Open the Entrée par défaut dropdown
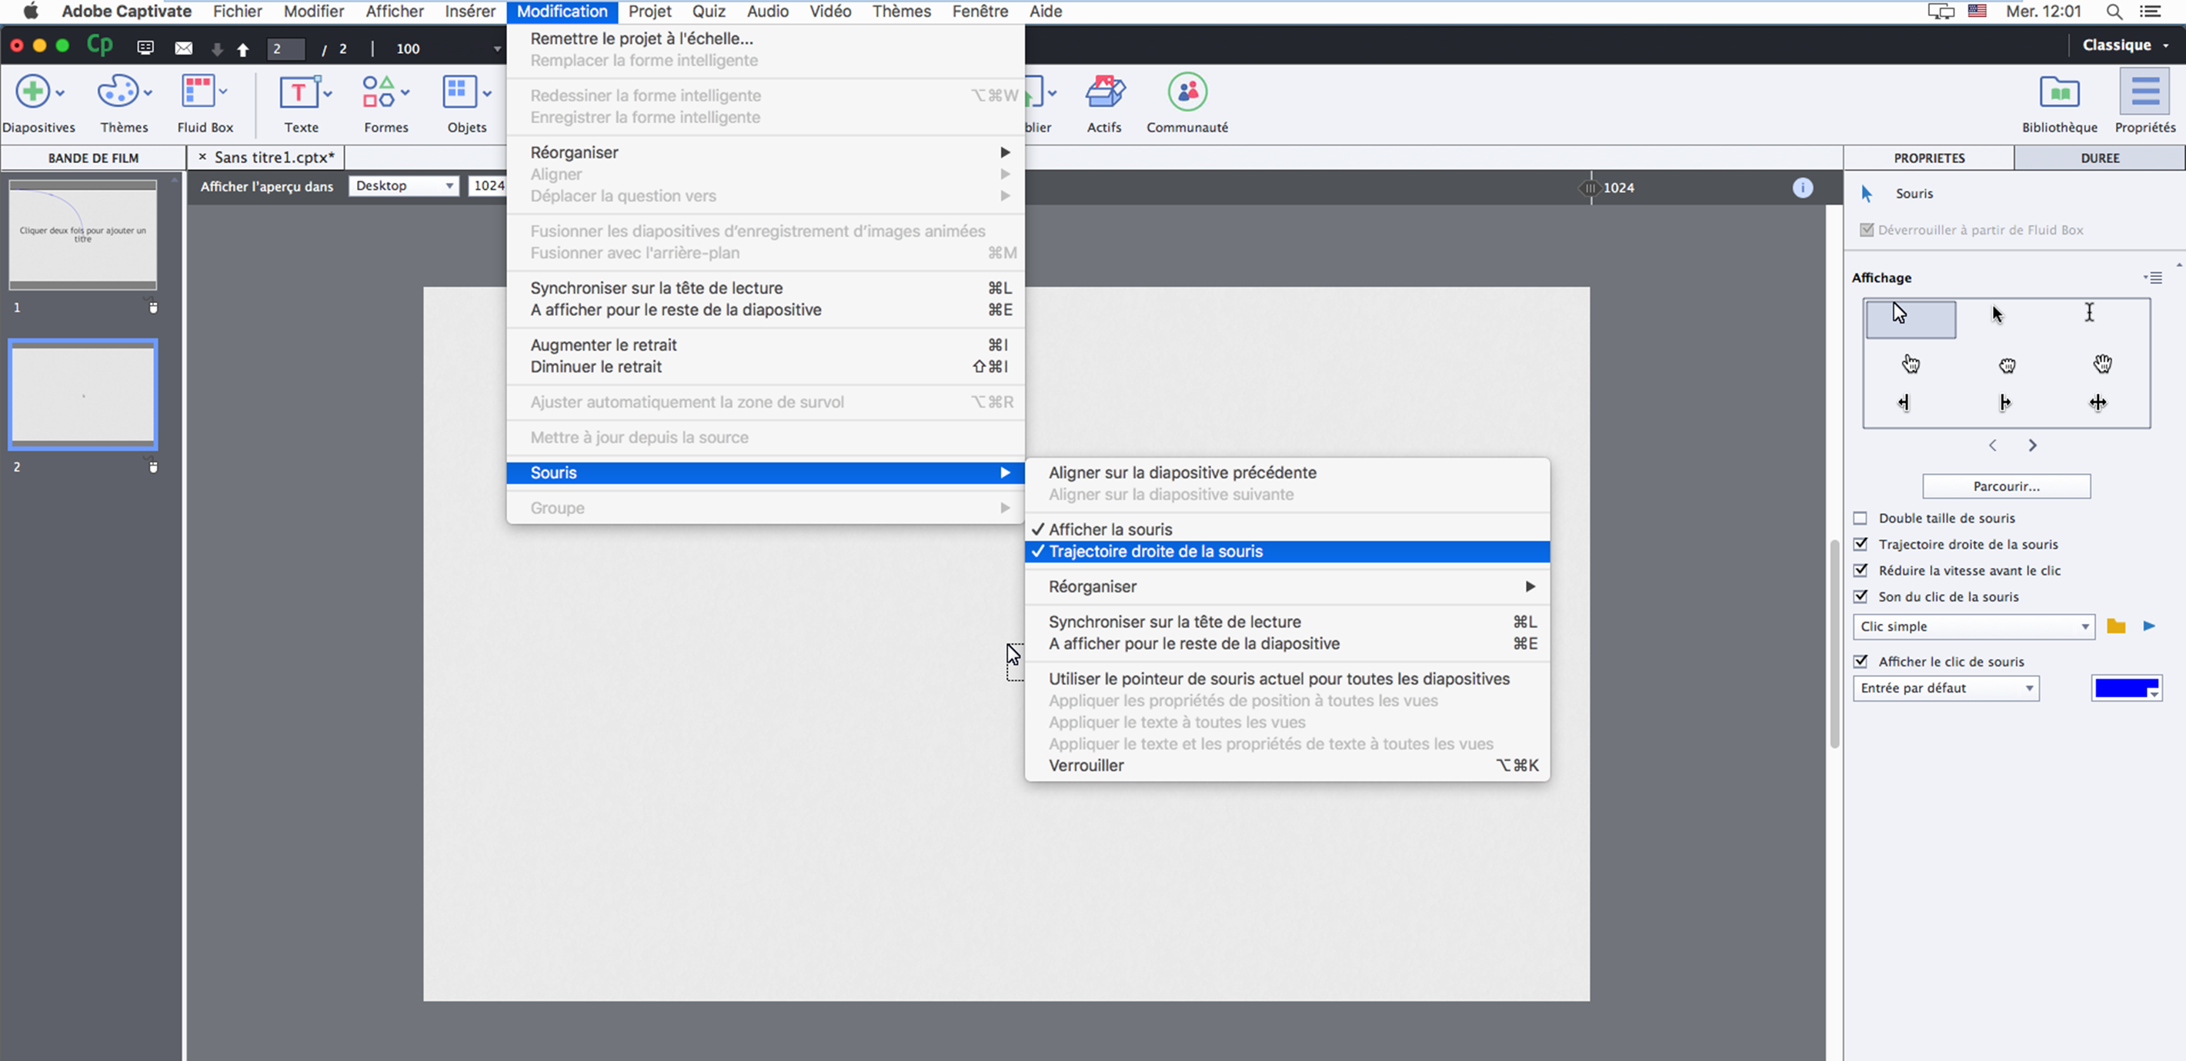Screen dimensions: 2186x1061 click(x=1946, y=689)
